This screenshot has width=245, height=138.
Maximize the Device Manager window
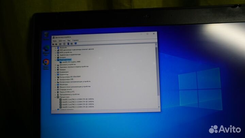[147, 34]
